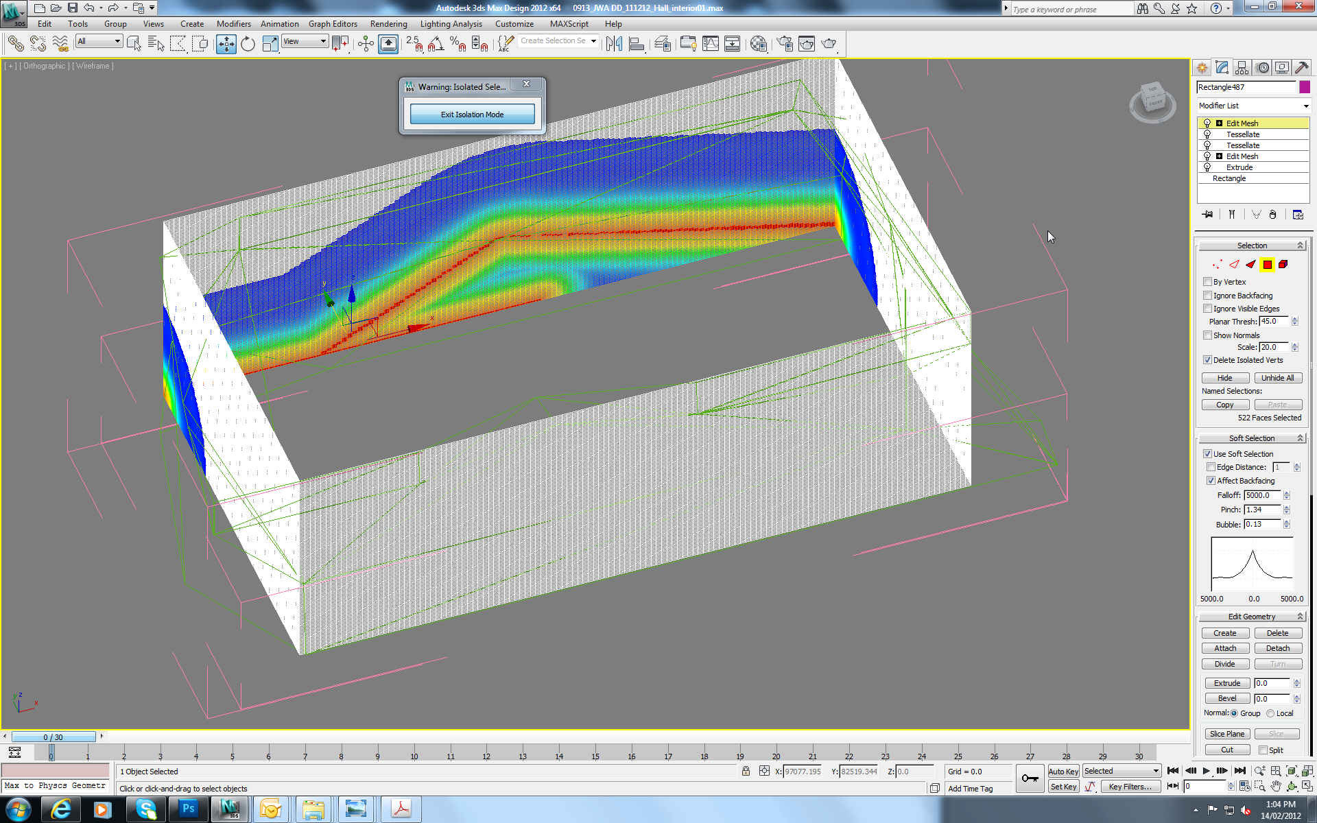Enable Ignore Backfacing checkbox
The width and height of the screenshot is (1317, 823).
coord(1207,296)
